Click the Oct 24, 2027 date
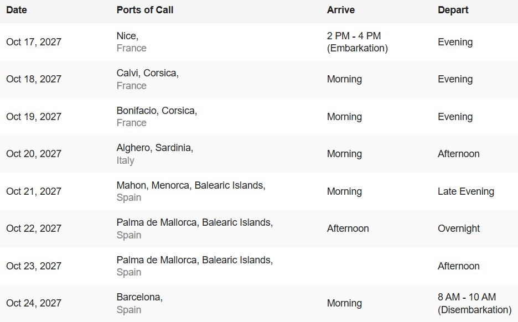This screenshot has width=518, height=322. tap(34, 303)
